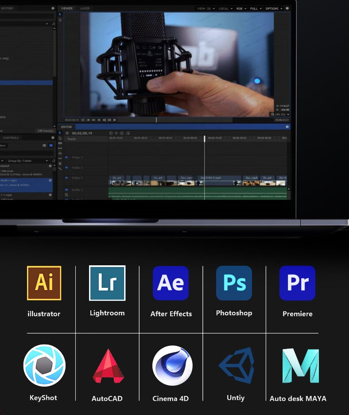The width and height of the screenshot is (349, 415).
Task: Click the Cinema 4D sphere icon
Action: 172,365
